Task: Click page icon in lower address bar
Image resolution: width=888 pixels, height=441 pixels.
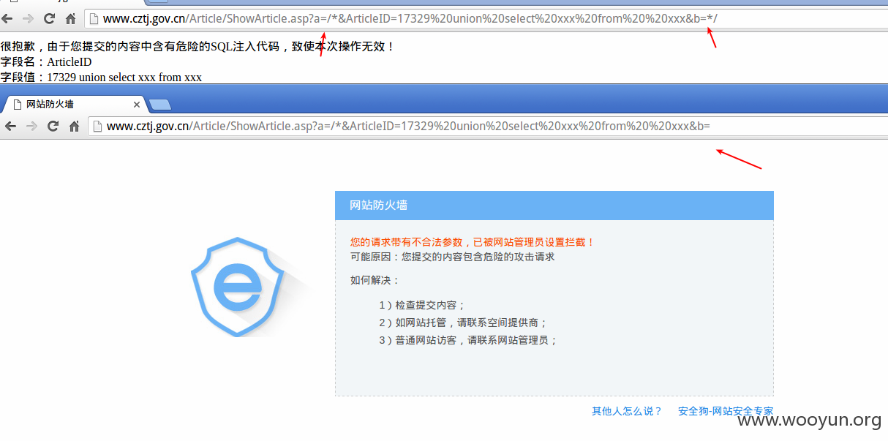Action: [97, 126]
